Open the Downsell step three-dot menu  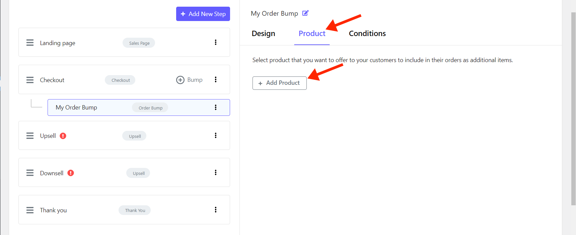tap(216, 173)
